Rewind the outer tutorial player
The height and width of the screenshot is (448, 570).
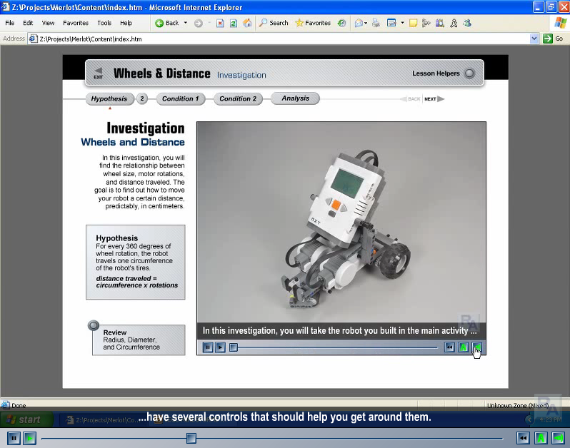click(523, 438)
